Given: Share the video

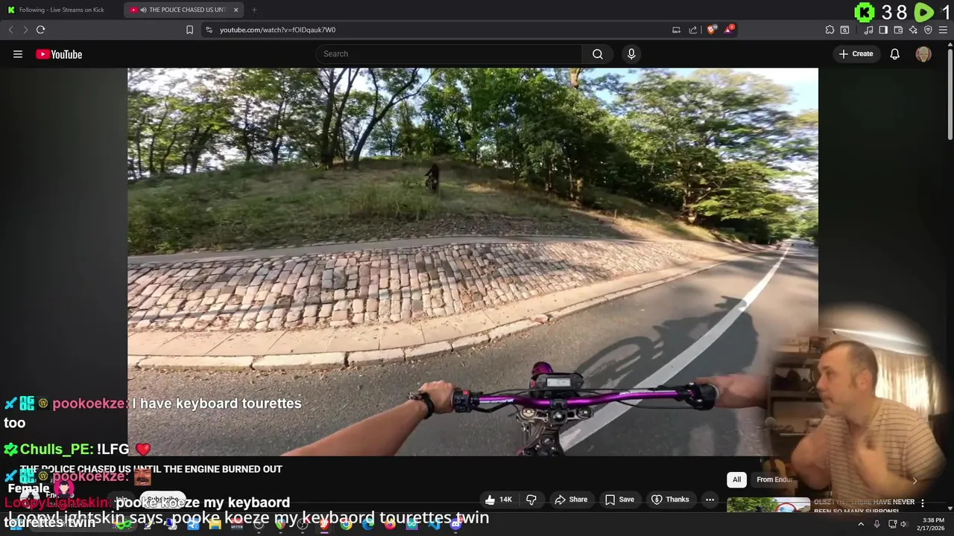Looking at the screenshot, I should [571, 500].
